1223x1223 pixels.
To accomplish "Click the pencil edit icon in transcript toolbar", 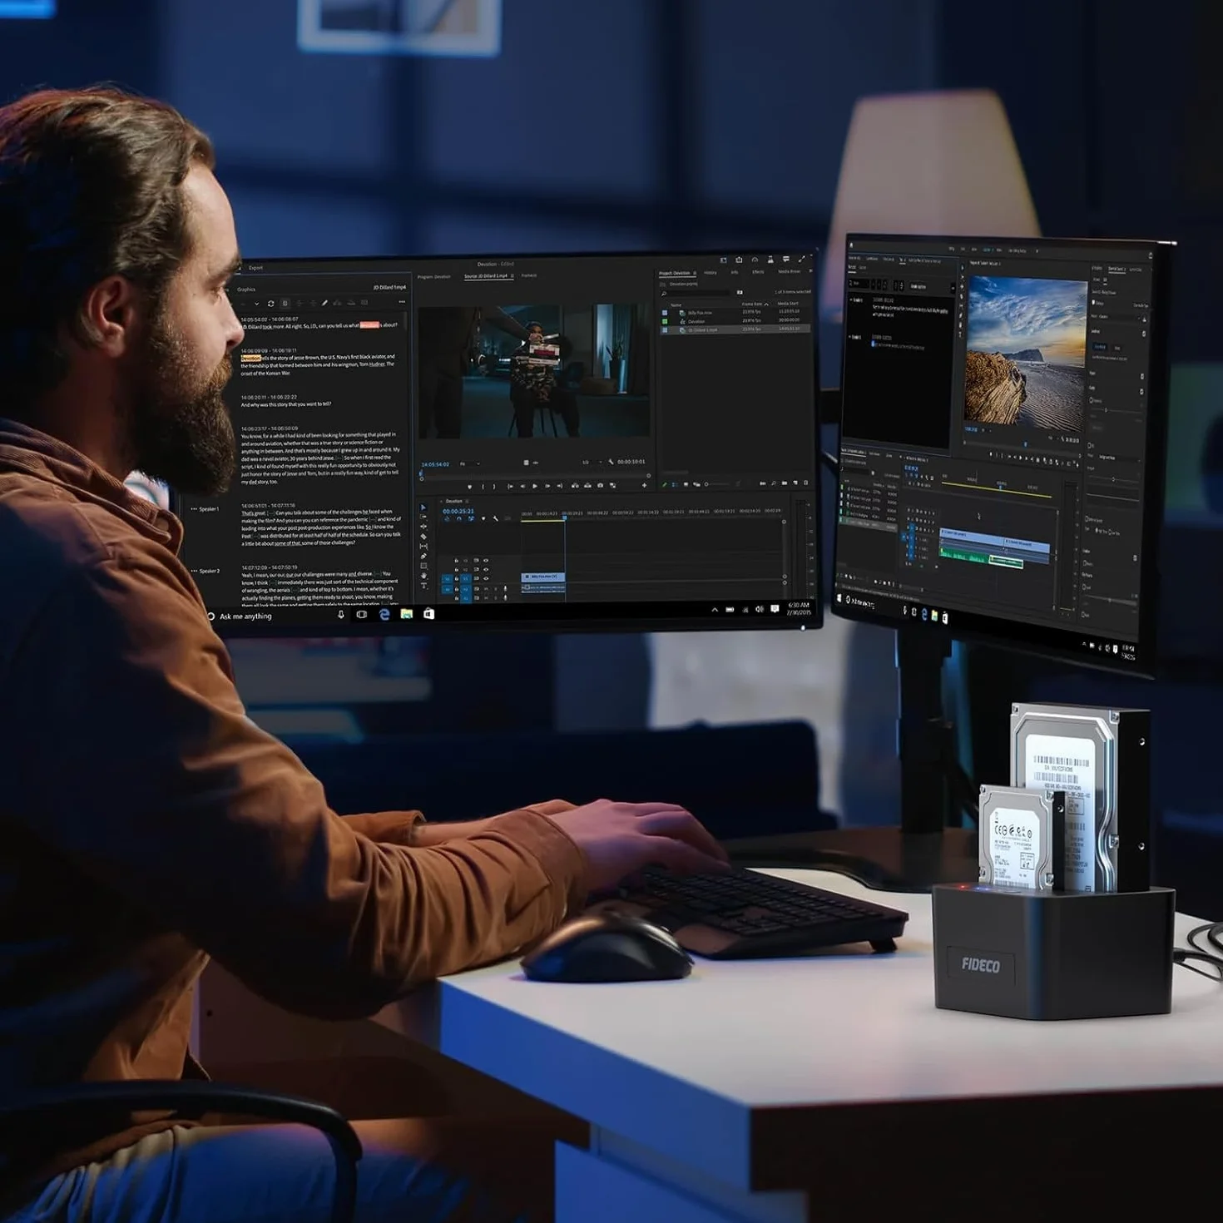I will [324, 303].
